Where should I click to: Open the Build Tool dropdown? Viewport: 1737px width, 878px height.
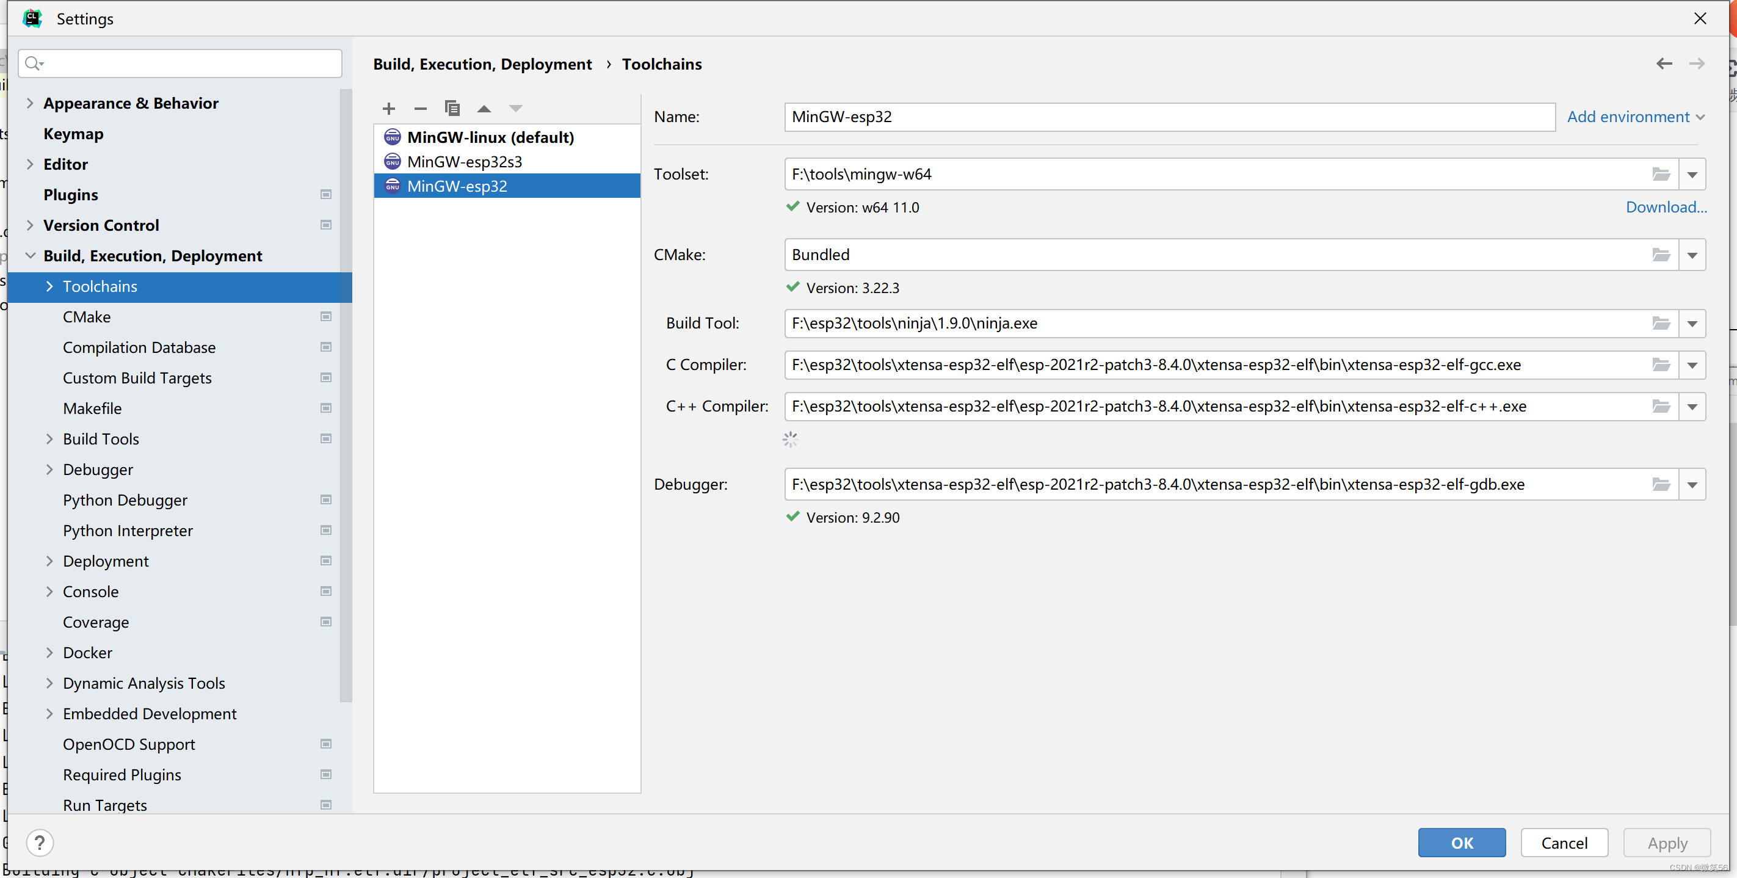[x=1692, y=324]
